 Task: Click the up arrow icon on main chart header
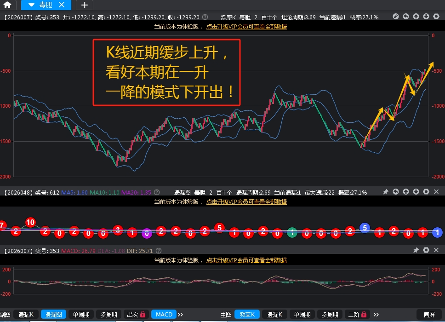click(416, 17)
